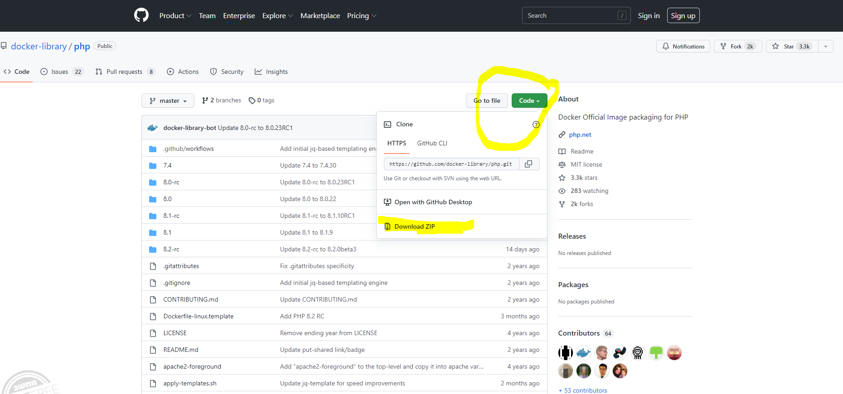Open apache2-foreground file
843x394 pixels.
[x=192, y=366]
